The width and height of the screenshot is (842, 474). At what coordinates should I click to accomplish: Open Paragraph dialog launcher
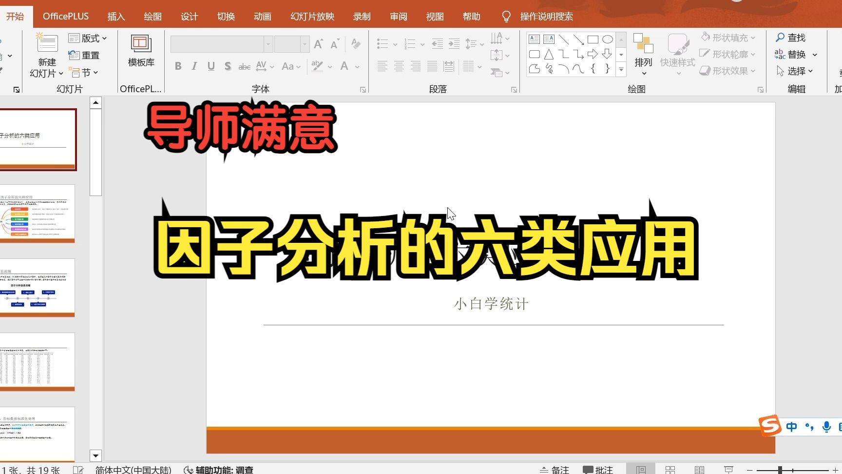point(514,90)
